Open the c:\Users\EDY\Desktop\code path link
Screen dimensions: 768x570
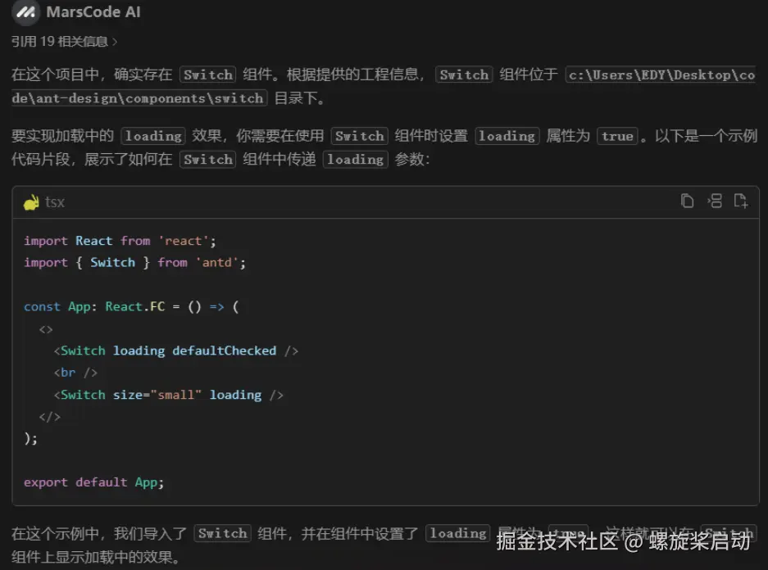tap(661, 75)
